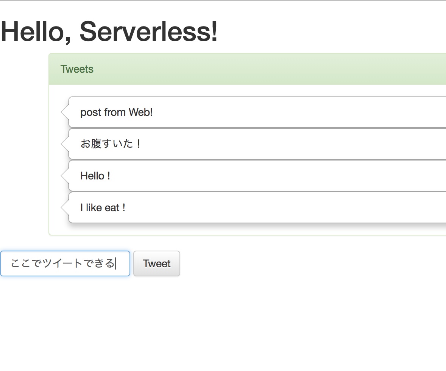The width and height of the screenshot is (446, 371).
Task: Click the pointer arrow of 'I like eat !' bubble
Action: [x=65, y=208]
